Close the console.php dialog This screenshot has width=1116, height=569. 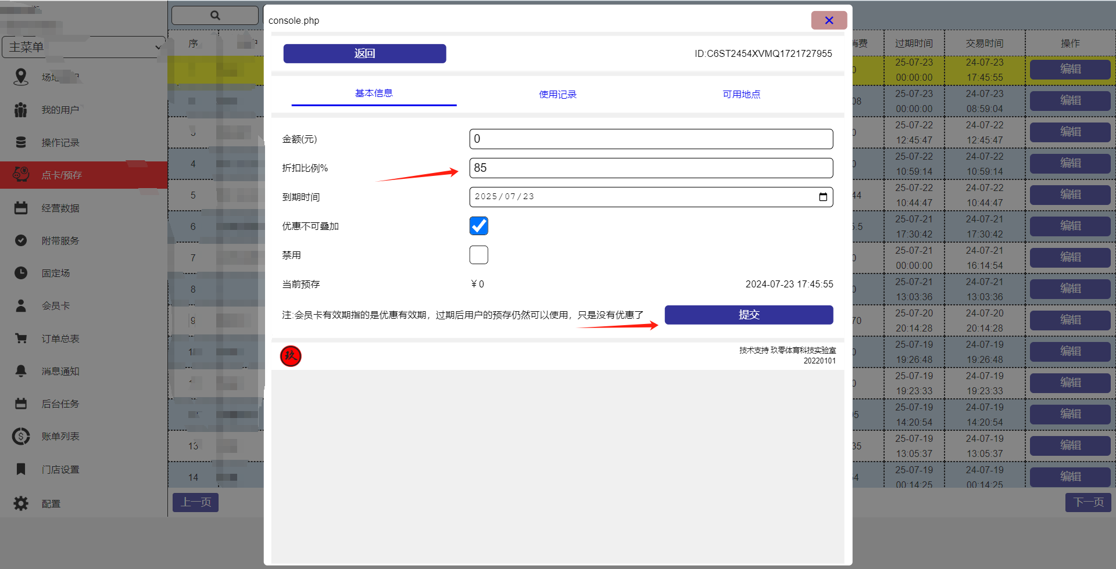828,20
